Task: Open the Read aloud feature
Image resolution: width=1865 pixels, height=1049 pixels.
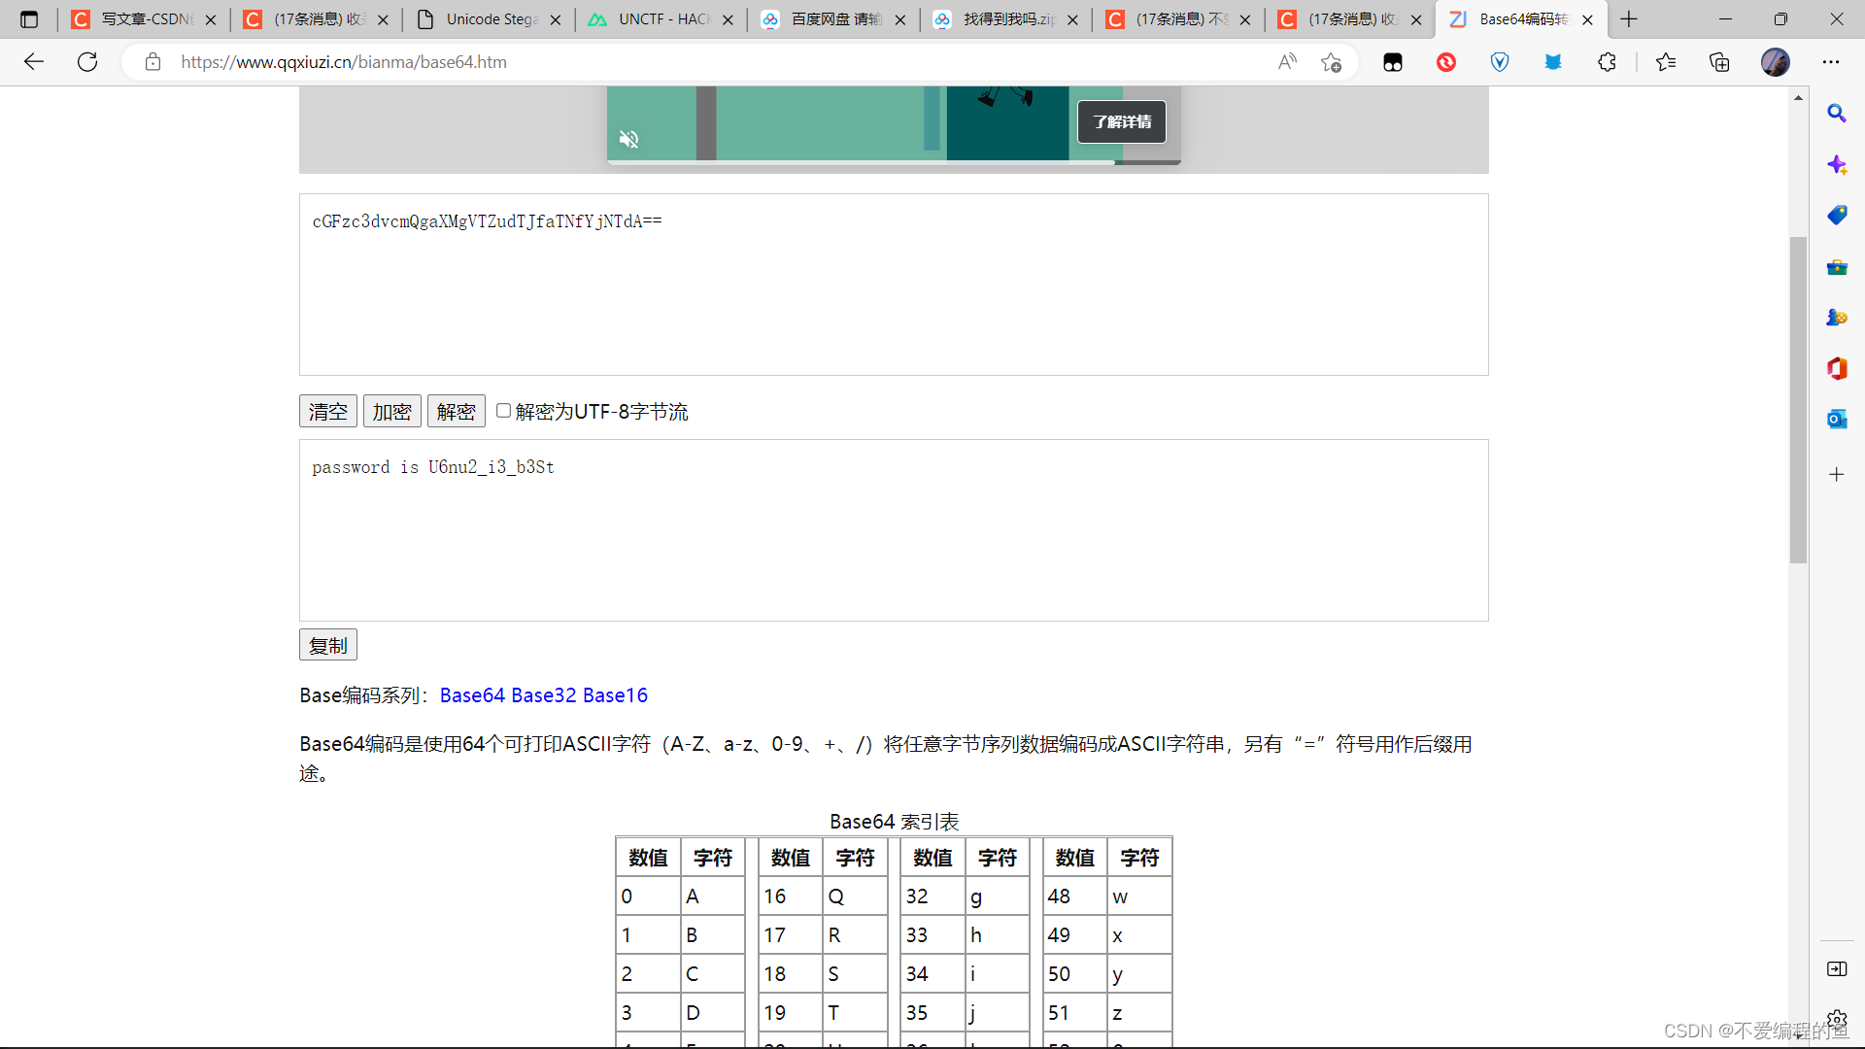Action: click(x=1288, y=61)
